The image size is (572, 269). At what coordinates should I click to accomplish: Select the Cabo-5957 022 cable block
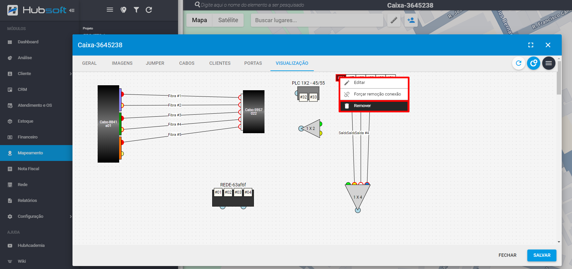254,112
